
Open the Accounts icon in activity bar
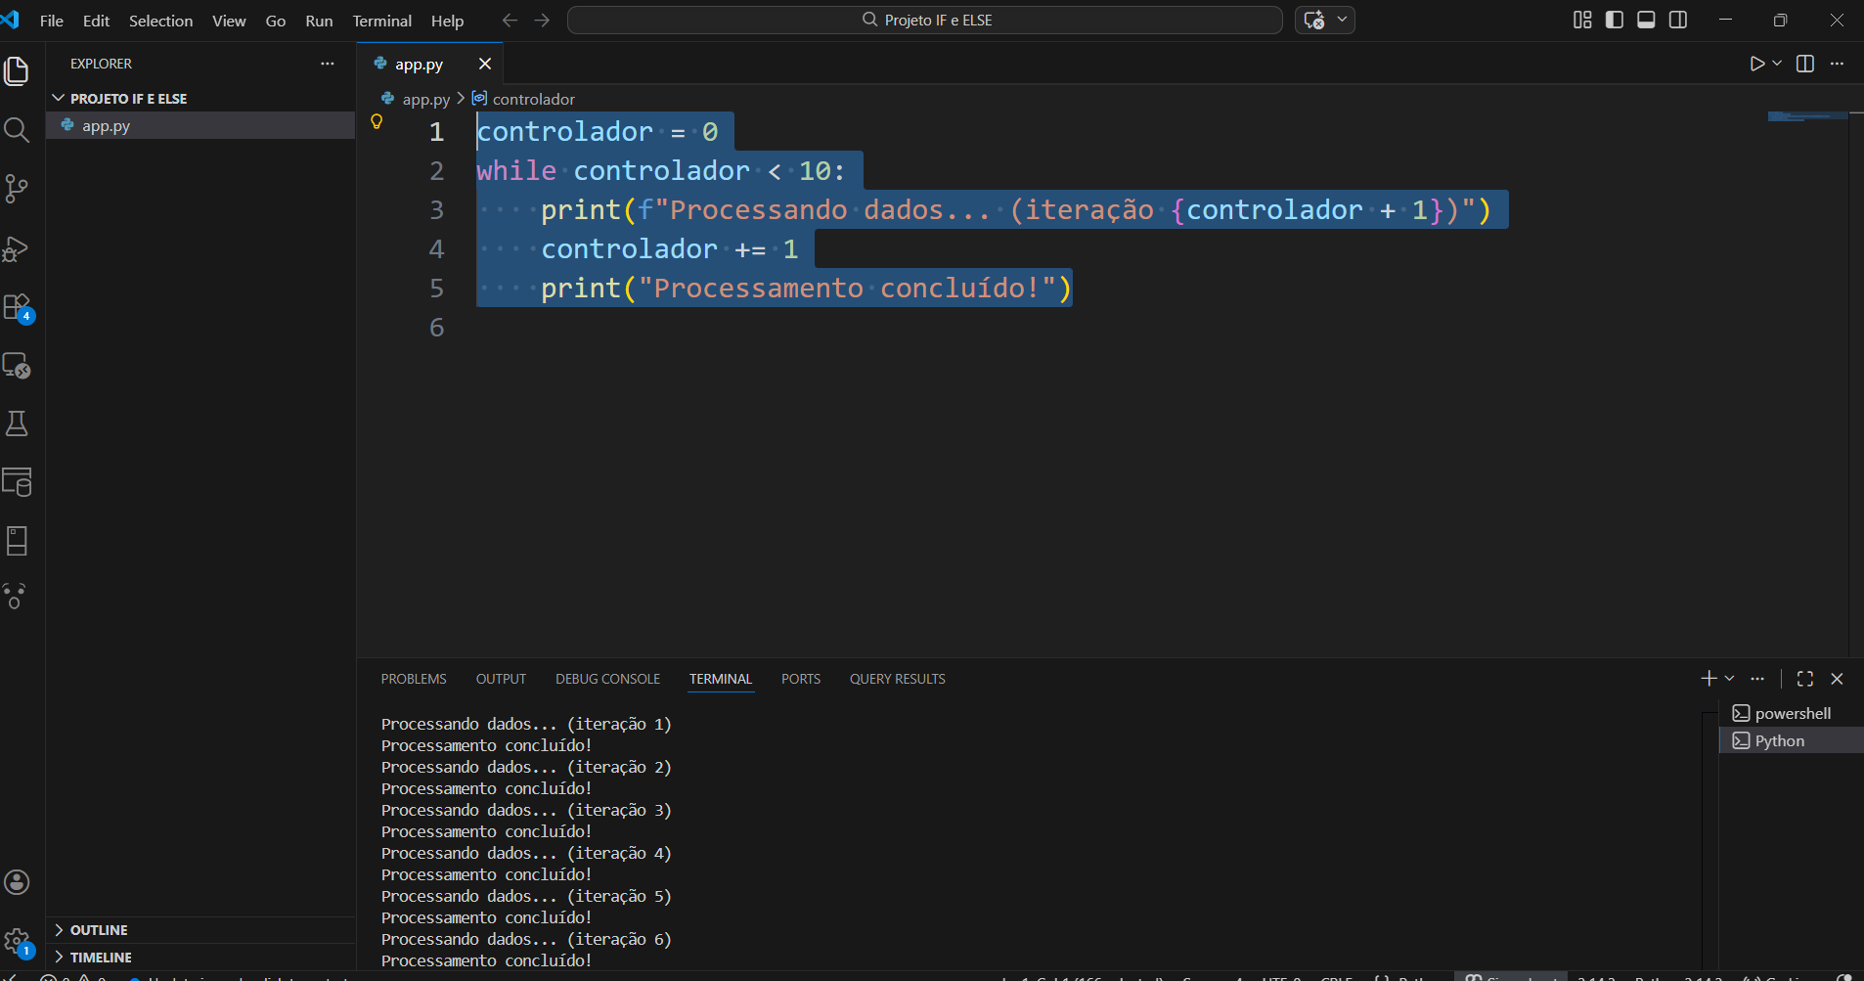17,882
